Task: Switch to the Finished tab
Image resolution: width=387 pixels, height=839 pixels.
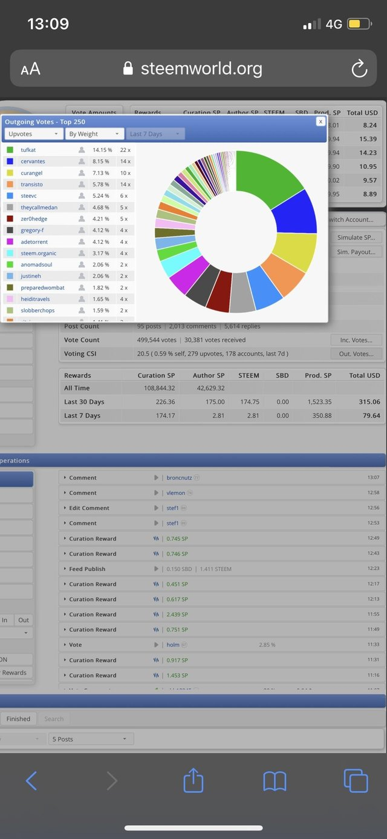Action: pos(18,719)
